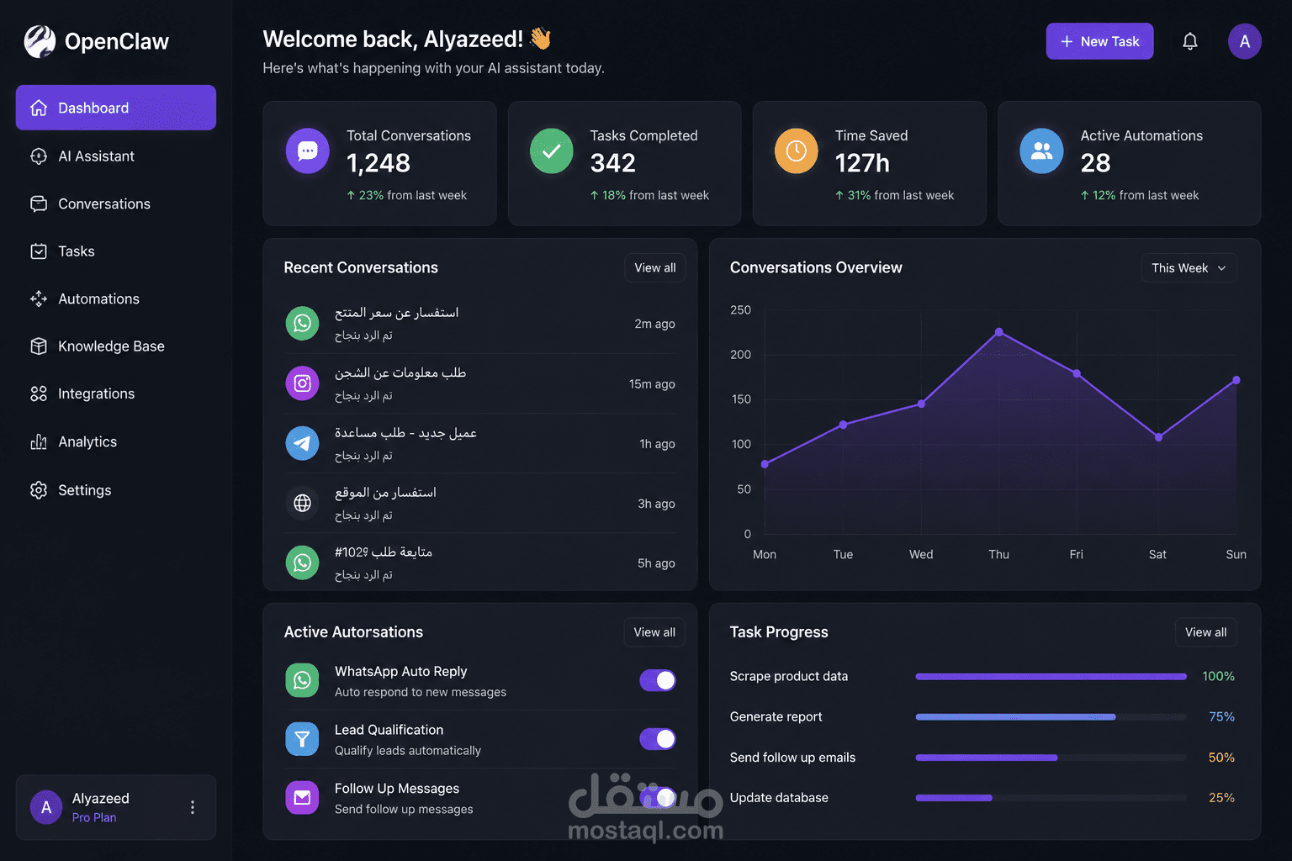The height and width of the screenshot is (861, 1292).
Task: Open notifications bell icon
Action: tap(1189, 41)
